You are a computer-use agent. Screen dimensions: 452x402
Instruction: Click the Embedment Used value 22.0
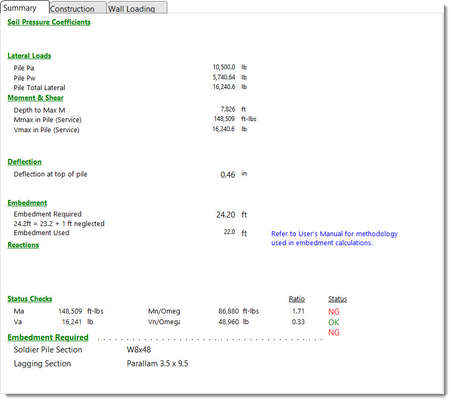[x=229, y=232]
